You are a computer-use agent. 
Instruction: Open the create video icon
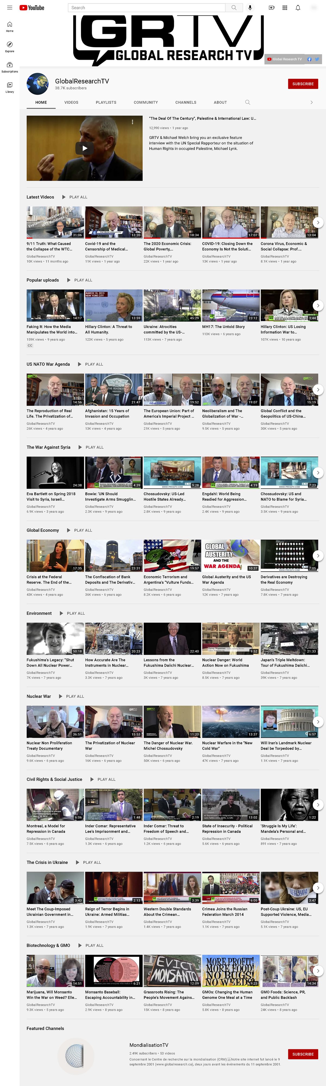[x=271, y=8]
